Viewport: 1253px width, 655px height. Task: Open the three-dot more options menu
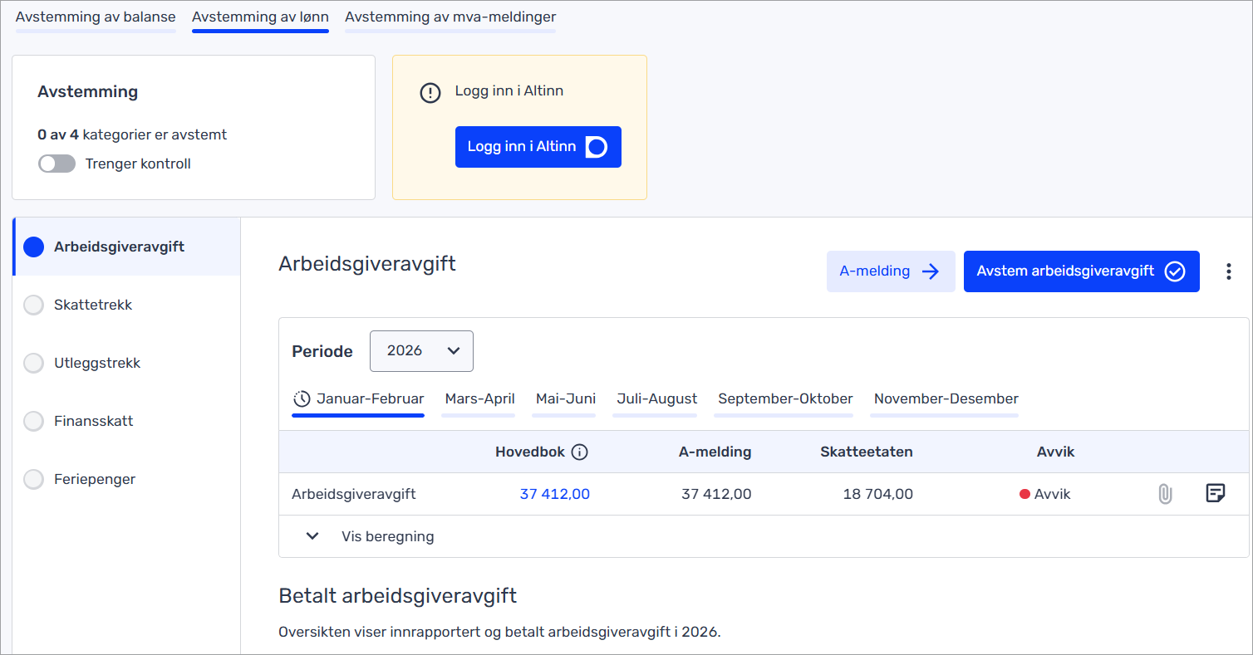coord(1228,271)
